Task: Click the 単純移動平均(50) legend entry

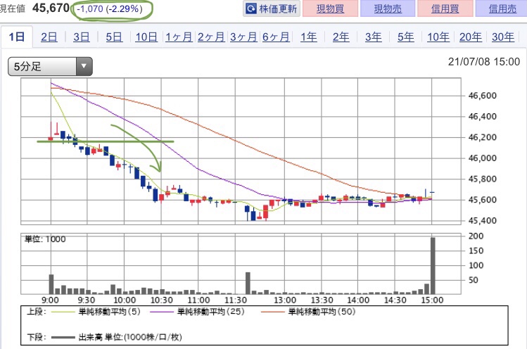Action: tap(308, 312)
